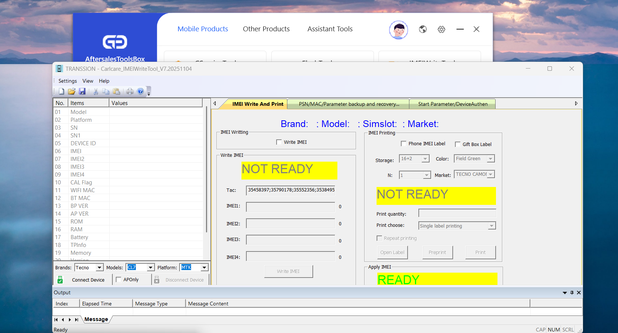This screenshot has height=333, width=618.
Task: Check the APOnly checkbox
Action: [x=119, y=279]
